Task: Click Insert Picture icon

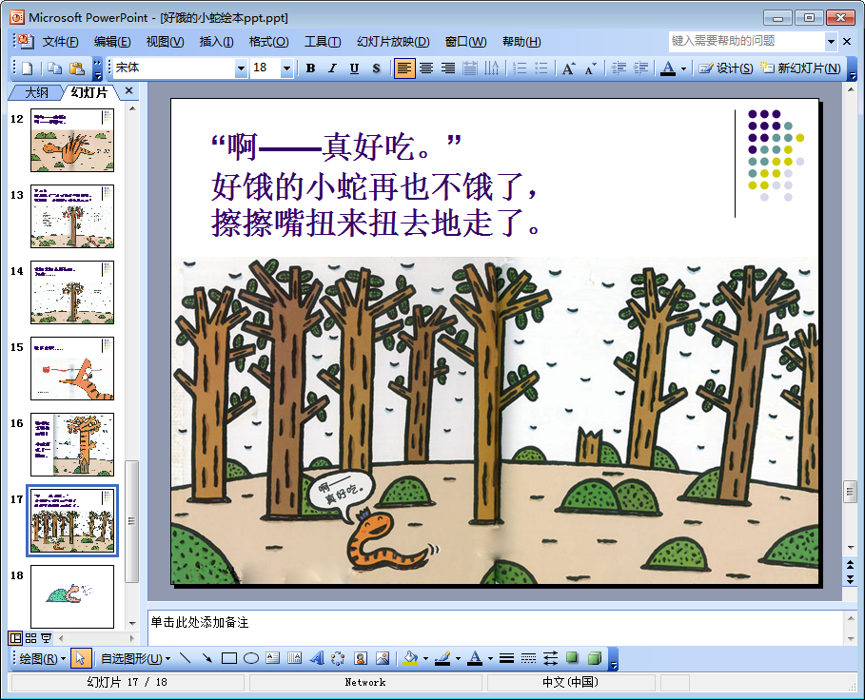Action: pyautogui.click(x=383, y=659)
